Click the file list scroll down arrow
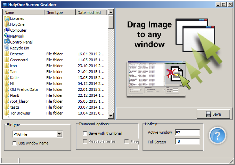 tap(111, 116)
